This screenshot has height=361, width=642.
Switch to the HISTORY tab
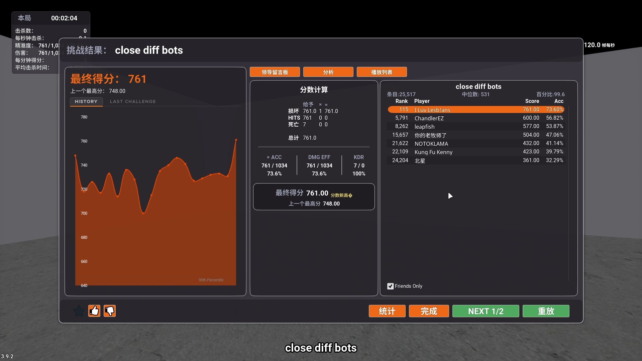coord(86,101)
